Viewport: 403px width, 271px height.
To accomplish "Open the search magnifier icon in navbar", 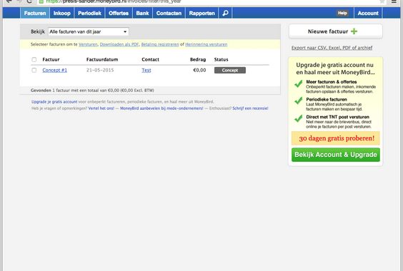I will pos(225,13).
